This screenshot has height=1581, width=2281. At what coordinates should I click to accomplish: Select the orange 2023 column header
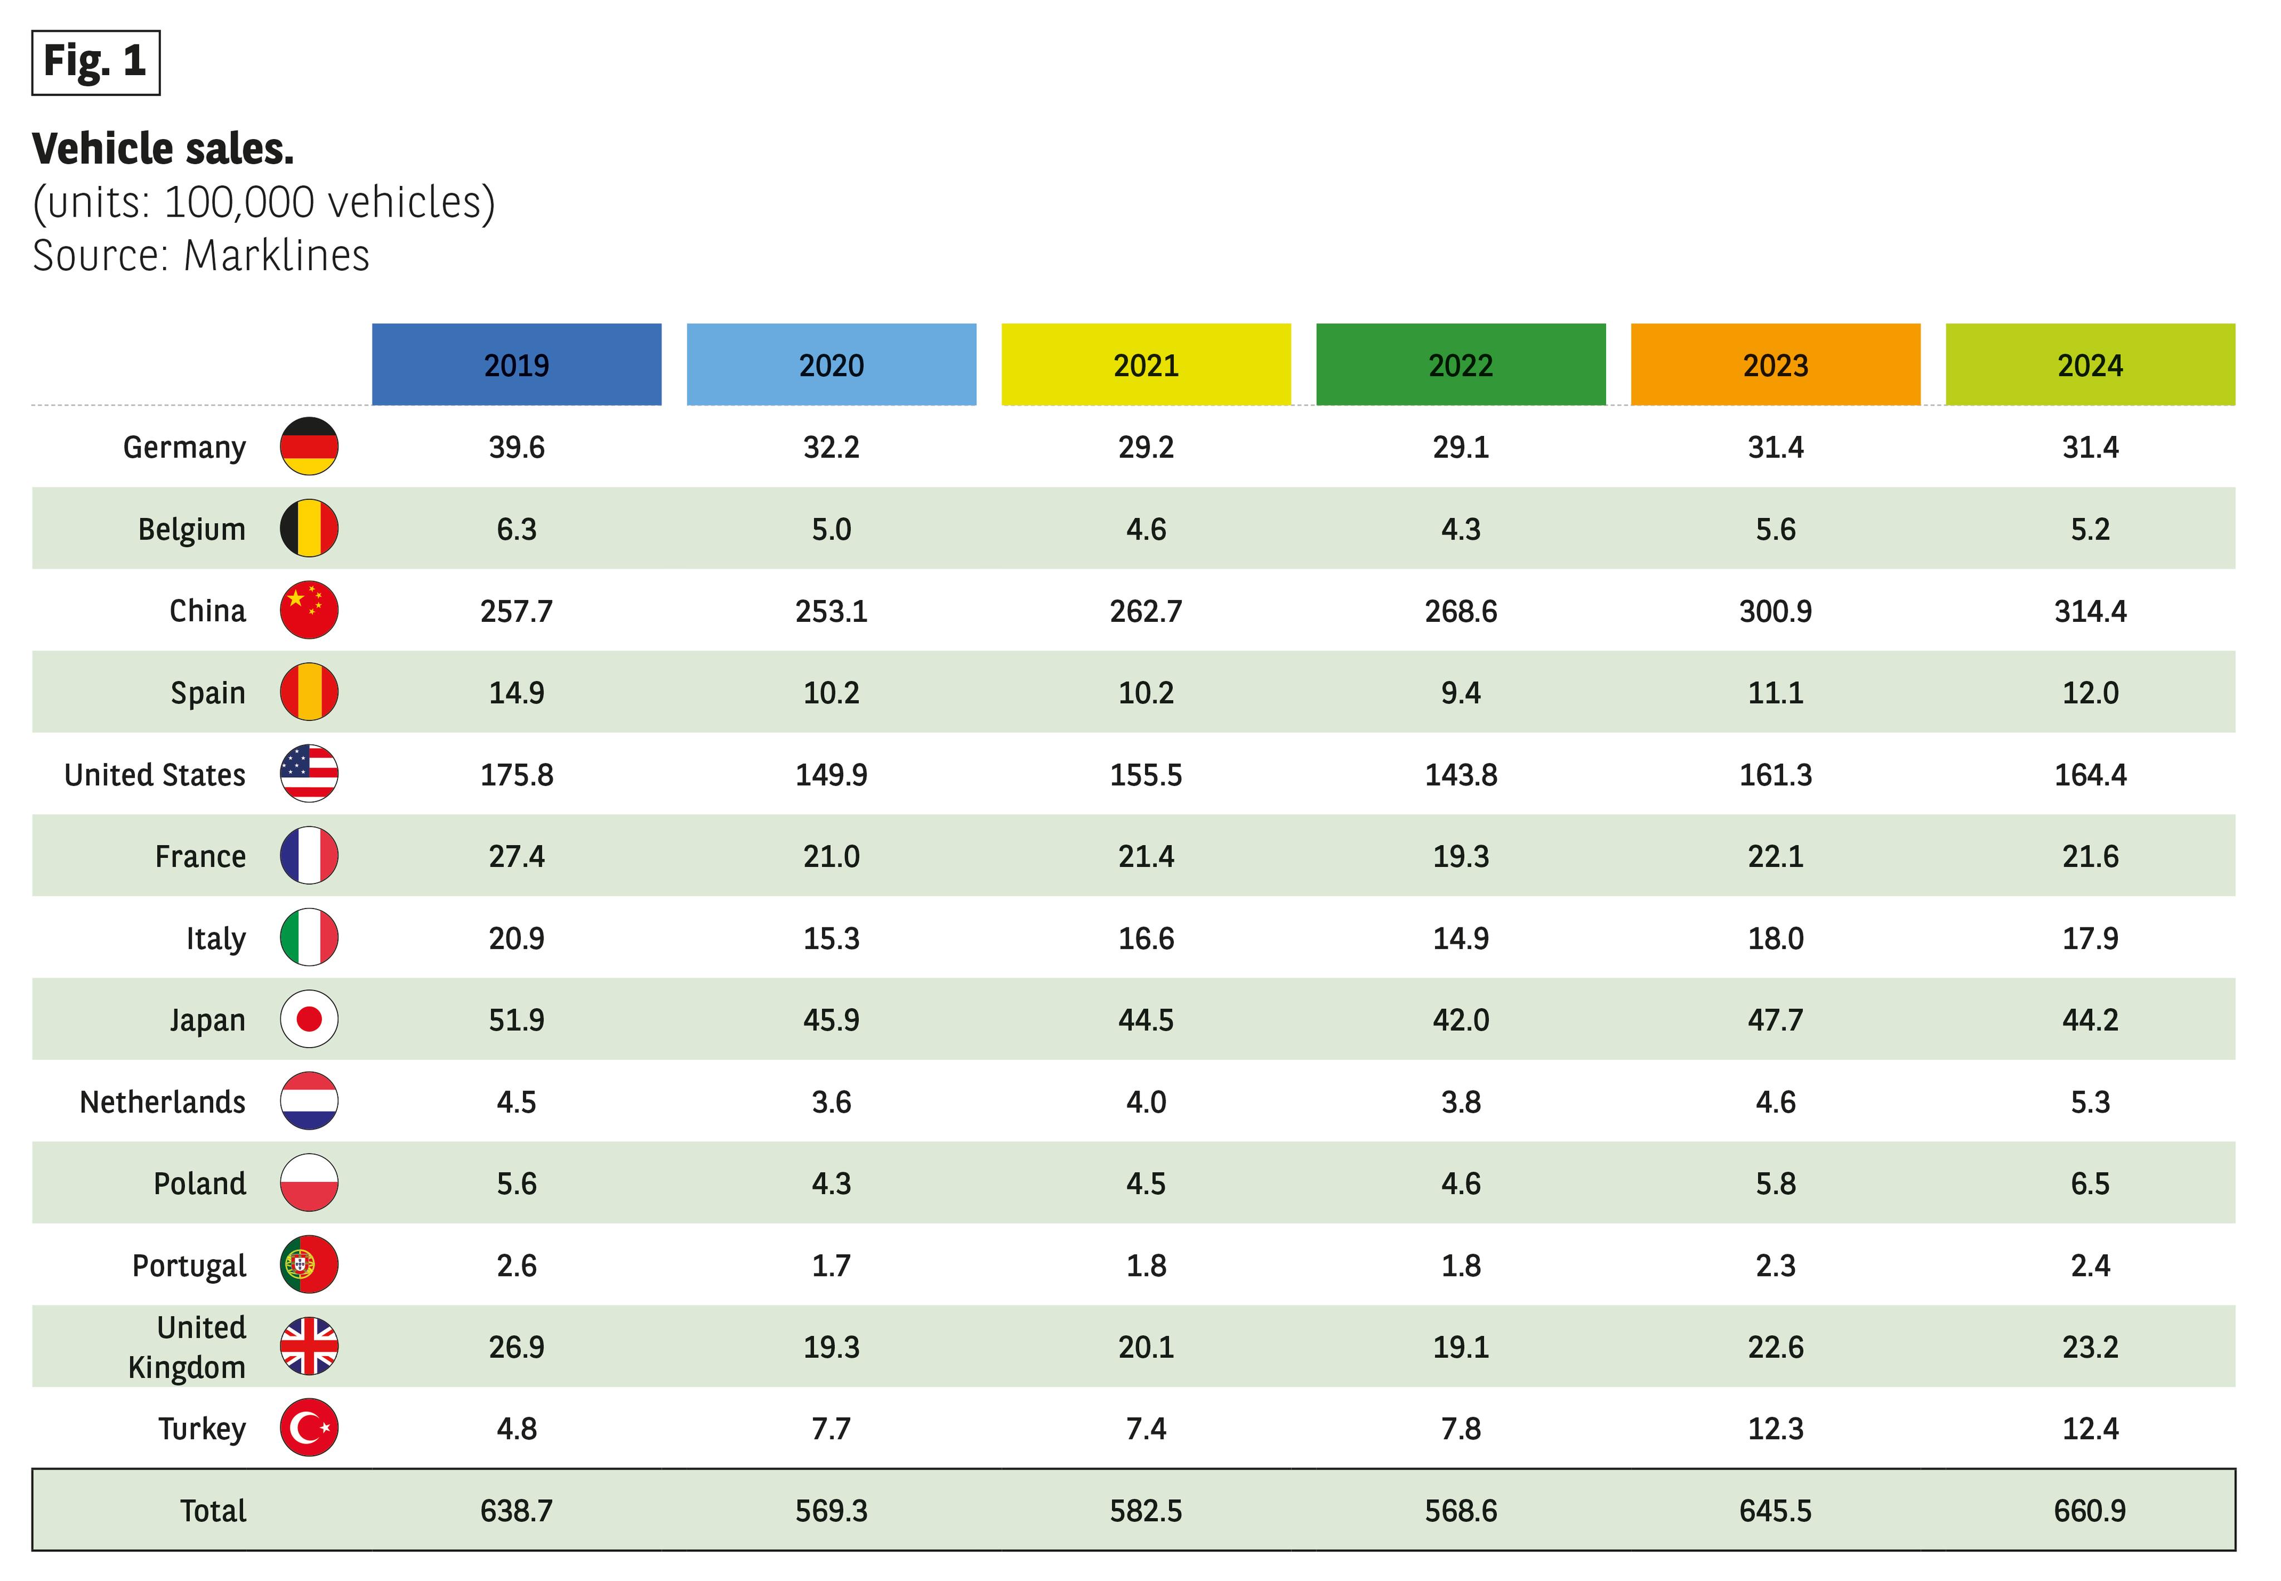coord(1775,365)
